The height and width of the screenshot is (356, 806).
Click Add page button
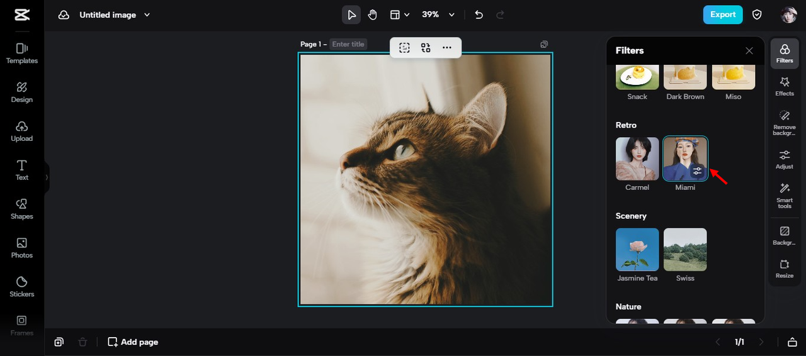(133, 342)
